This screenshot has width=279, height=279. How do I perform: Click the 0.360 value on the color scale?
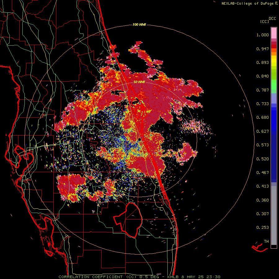tap(263, 200)
